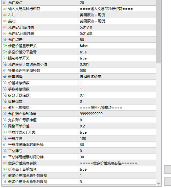The image size is (171, 188).
Task: Click the vertical scrollbar thumb
Action: [158, 31]
